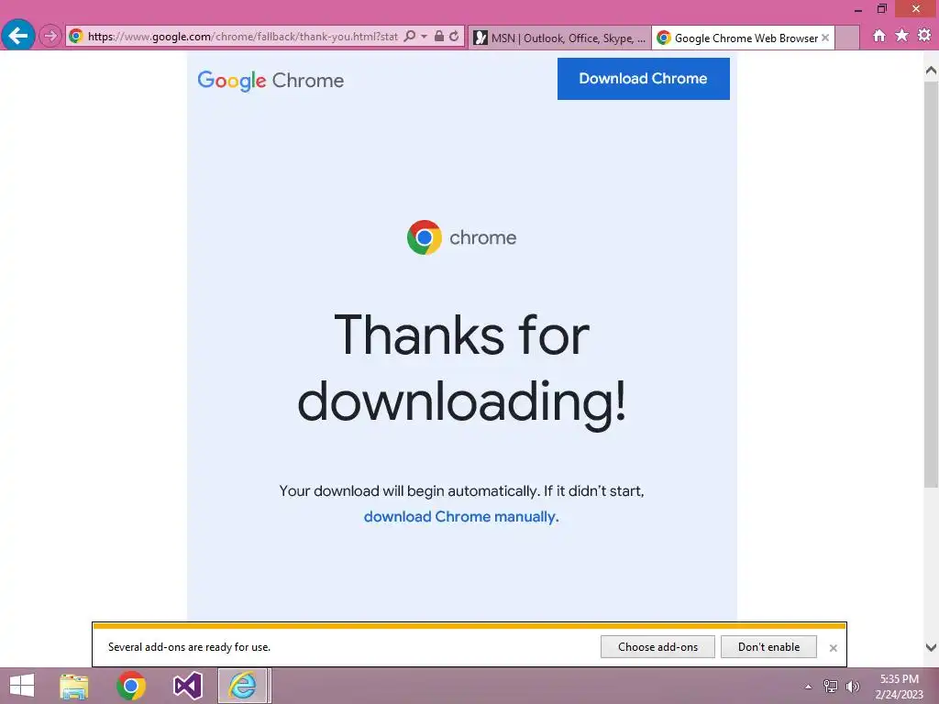This screenshot has height=704, width=939.
Task: Click the scrollbar down arrow
Action: [932, 647]
